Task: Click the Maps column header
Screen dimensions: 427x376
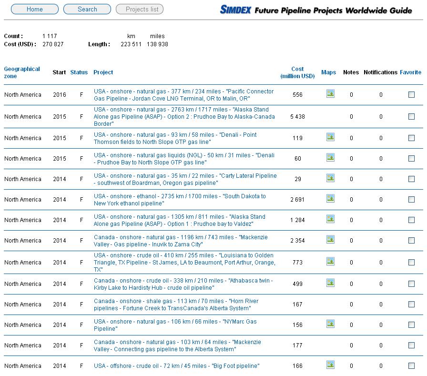Action: (328, 72)
